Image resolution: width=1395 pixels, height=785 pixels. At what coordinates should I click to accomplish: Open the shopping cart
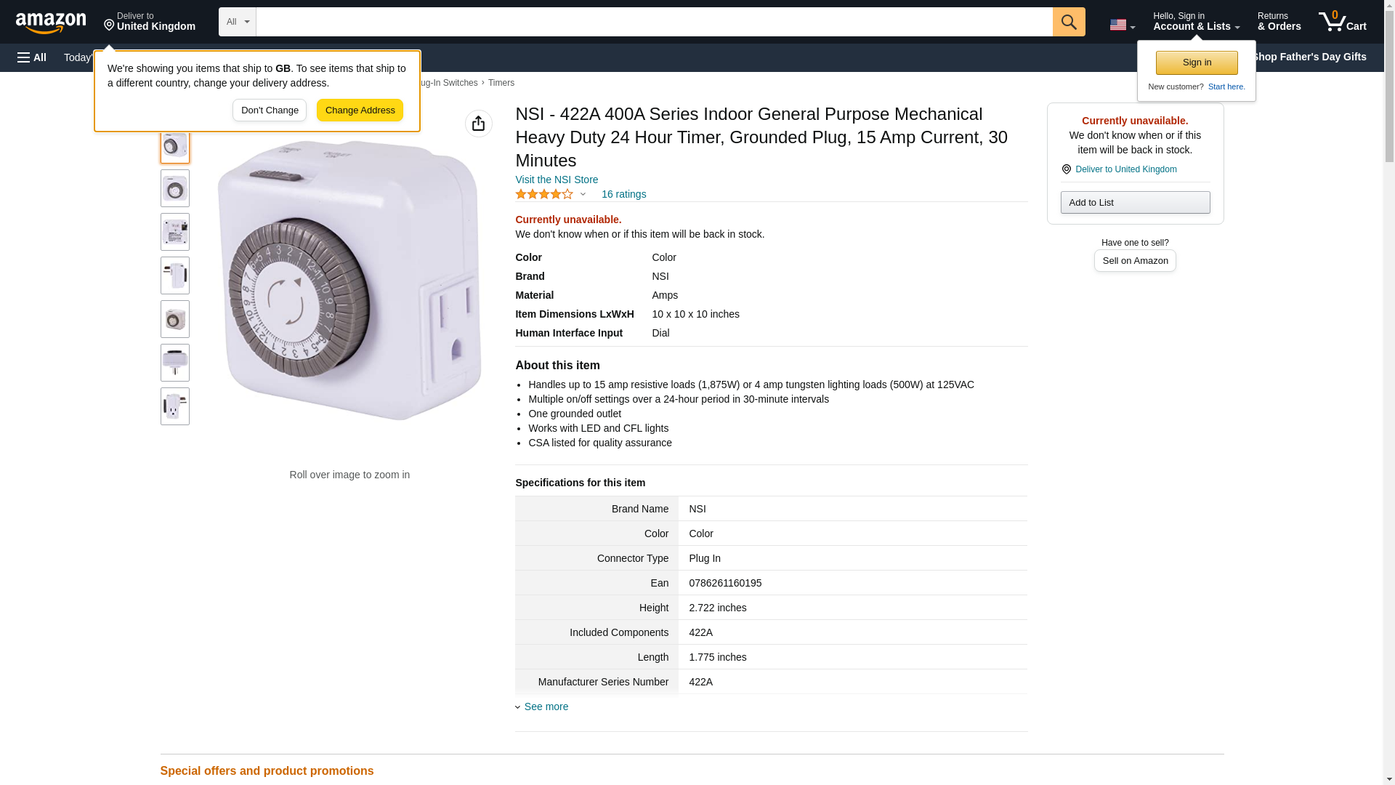(1342, 22)
